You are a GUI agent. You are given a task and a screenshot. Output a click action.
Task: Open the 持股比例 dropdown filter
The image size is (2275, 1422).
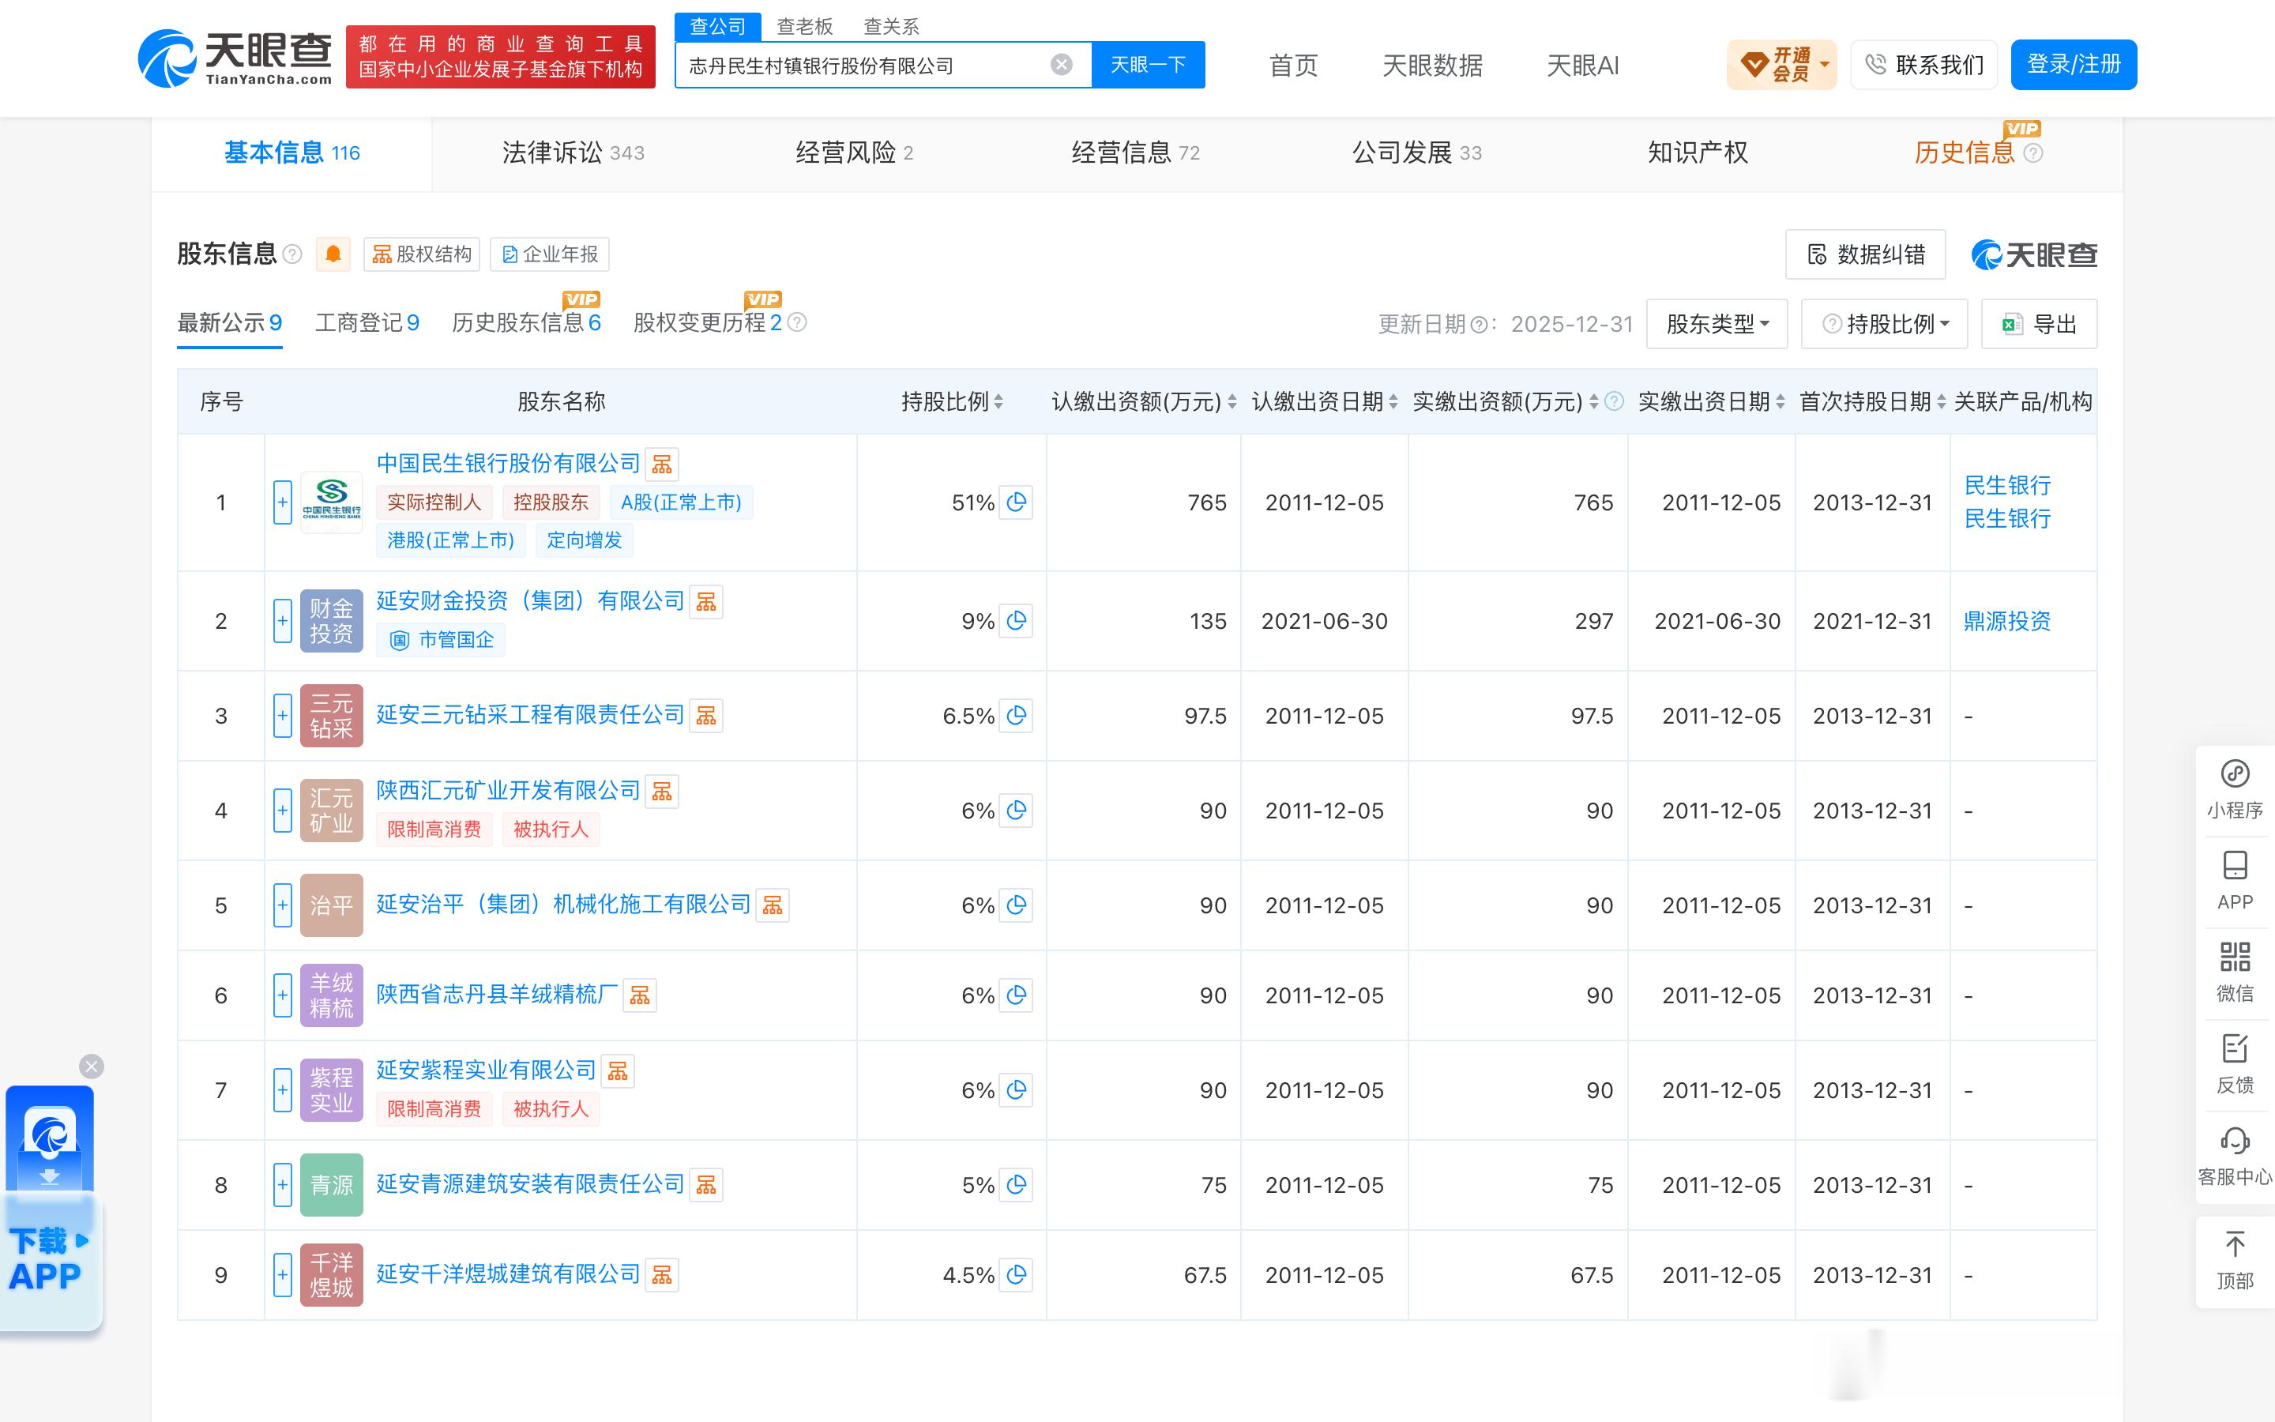click(1884, 325)
